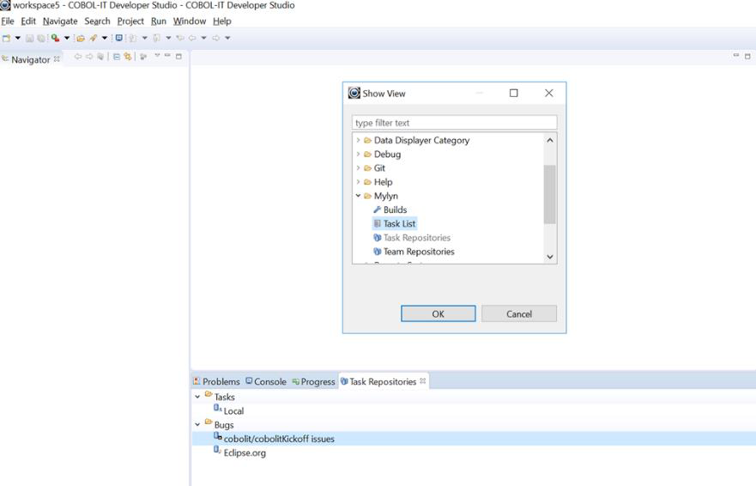Click the cobolit/cobolitKickoff issues repository icon
Screen dimensions: 756x486
218,438
